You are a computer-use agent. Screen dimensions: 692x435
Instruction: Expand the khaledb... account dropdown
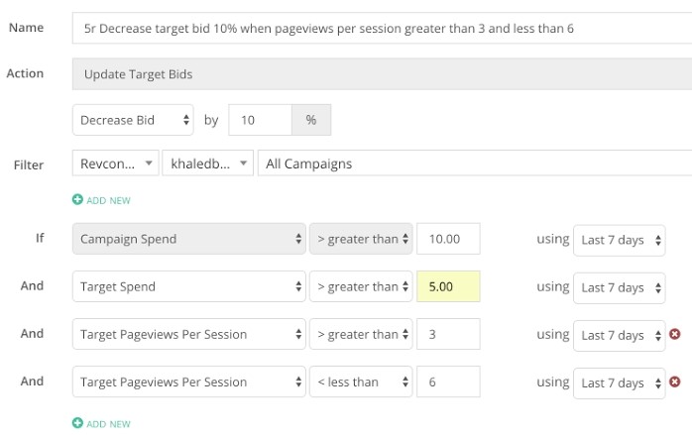pyautogui.click(x=207, y=163)
